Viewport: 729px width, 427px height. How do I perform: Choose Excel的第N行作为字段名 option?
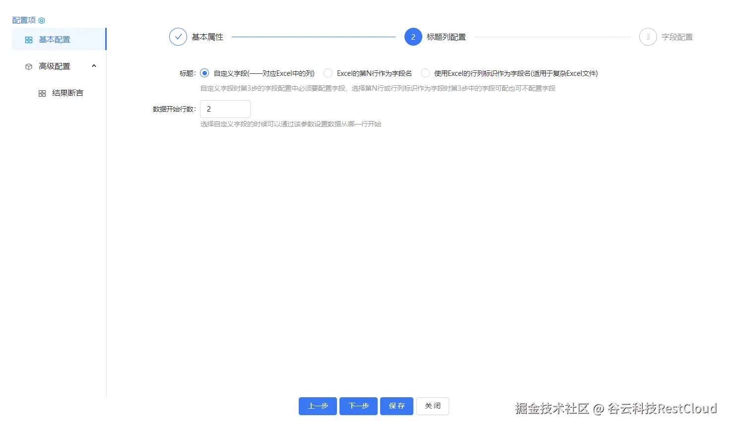click(328, 73)
